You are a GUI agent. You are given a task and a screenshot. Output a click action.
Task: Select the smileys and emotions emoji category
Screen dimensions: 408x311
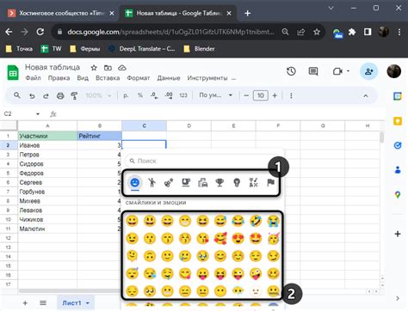pos(135,182)
